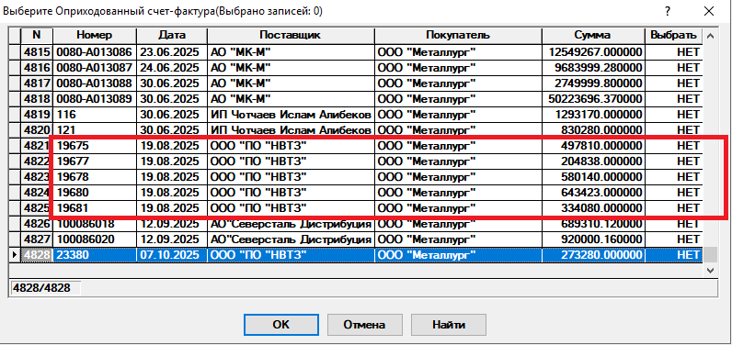The image size is (732, 345).
Task: Click the N column header
Action: point(37,36)
